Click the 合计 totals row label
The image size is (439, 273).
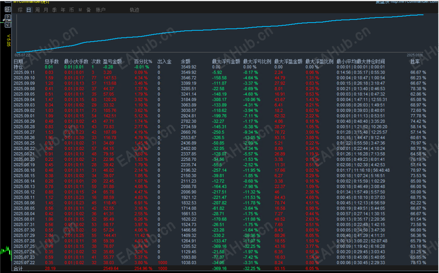click(18, 269)
